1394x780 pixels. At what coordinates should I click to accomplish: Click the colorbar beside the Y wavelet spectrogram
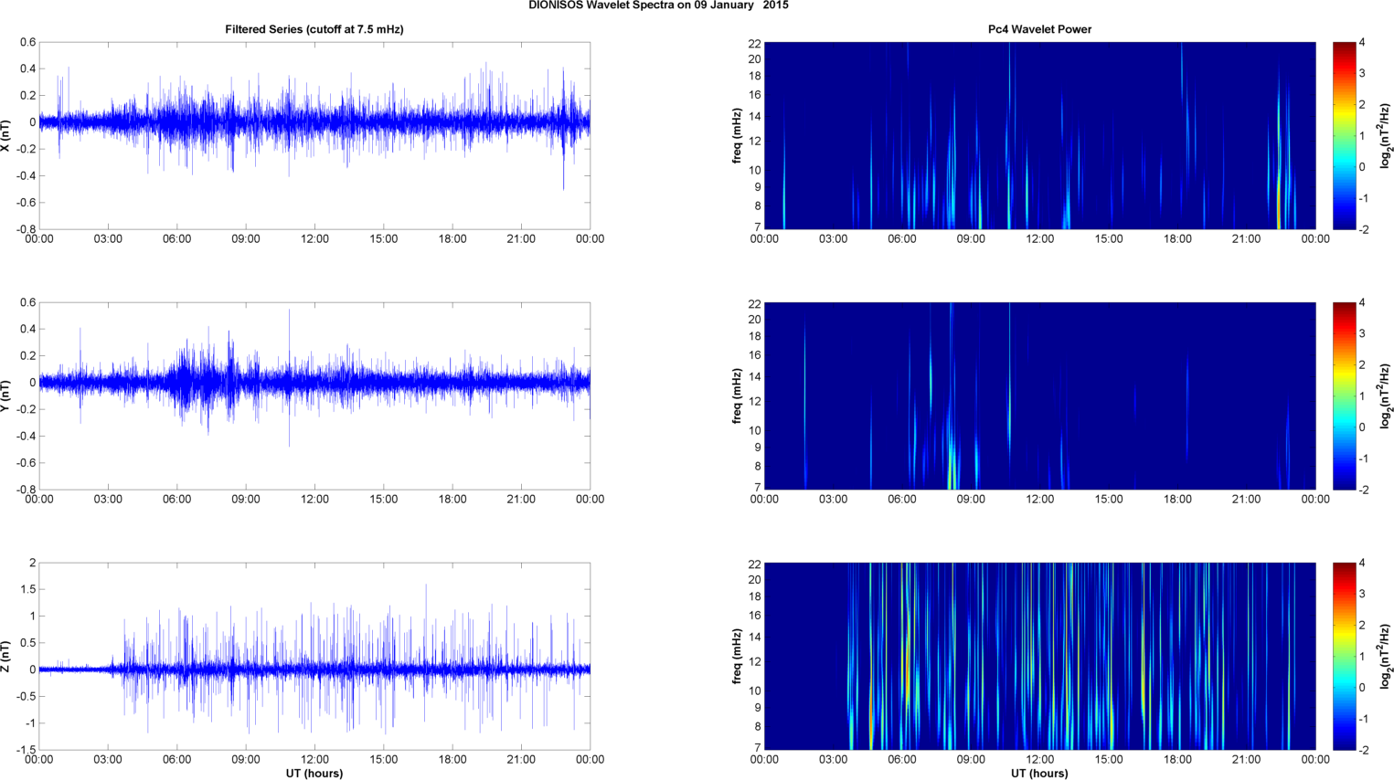tap(1344, 395)
